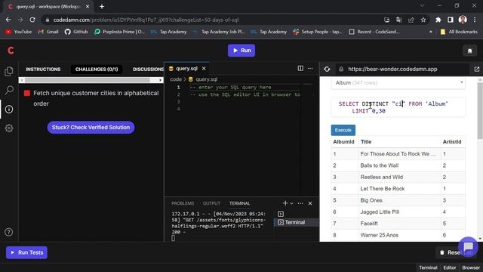The image size is (483, 272).
Task: Click the codedamn logo
Action: (x=11, y=51)
